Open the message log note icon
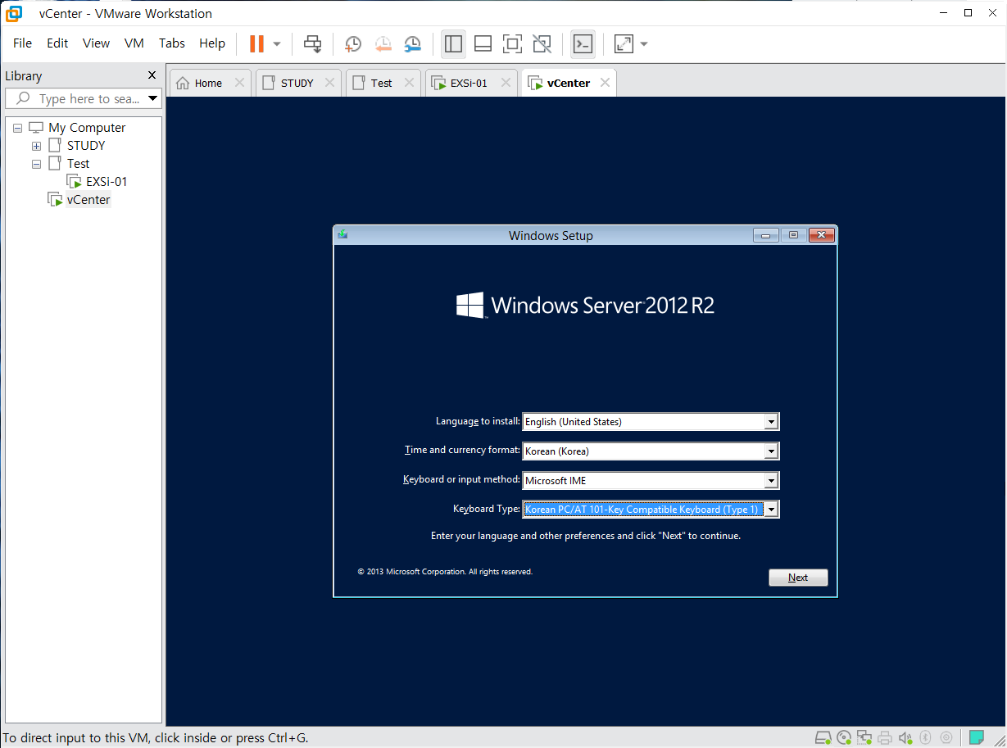The image size is (1007, 748). [x=976, y=737]
